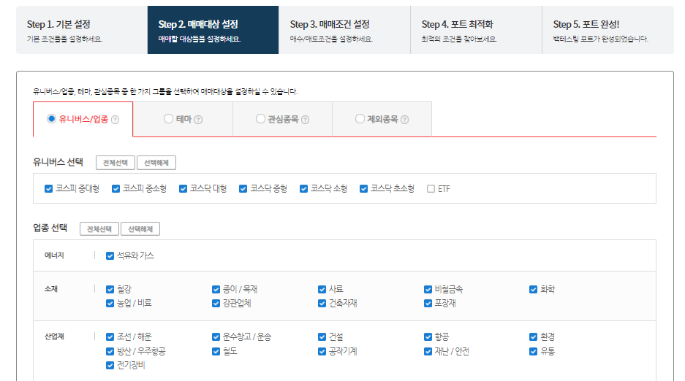Open help icon next to 관심종목
Screen dimensions: 685x381
306,120
